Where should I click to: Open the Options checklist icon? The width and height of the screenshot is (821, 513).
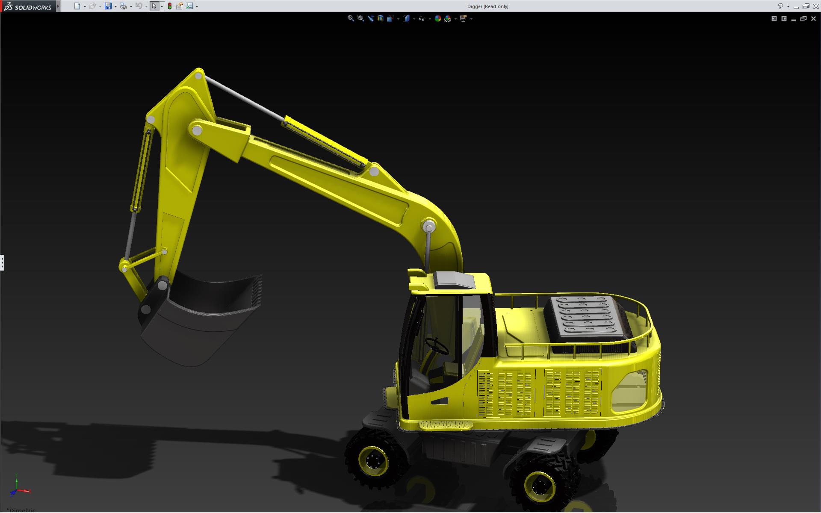pyautogui.click(x=189, y=6)
